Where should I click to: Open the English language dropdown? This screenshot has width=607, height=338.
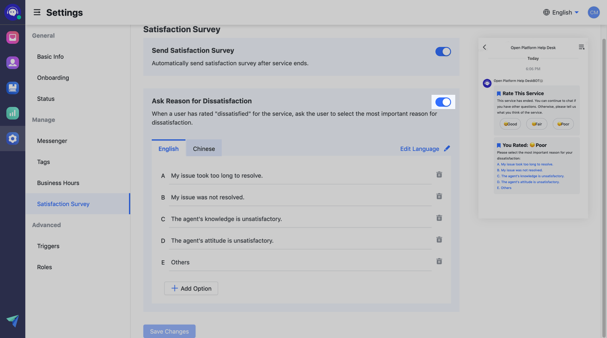561,12
